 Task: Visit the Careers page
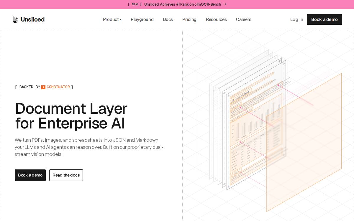(244, 19)
